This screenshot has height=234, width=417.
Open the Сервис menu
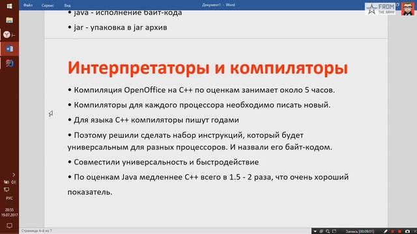coord(48,5)
